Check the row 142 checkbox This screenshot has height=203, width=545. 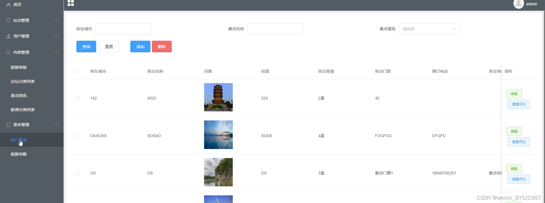(x=78, y=98)
